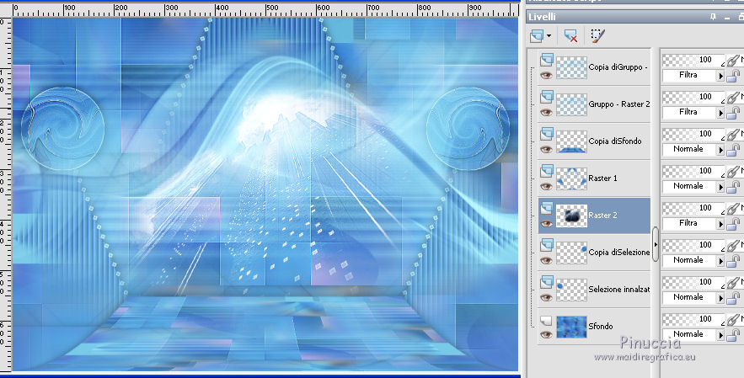Image resolution: width=744 pixels, height=378 pixels.
Task: Toggle lock transparency for Selezione innalzata
Action: click(x=734, y=297)
